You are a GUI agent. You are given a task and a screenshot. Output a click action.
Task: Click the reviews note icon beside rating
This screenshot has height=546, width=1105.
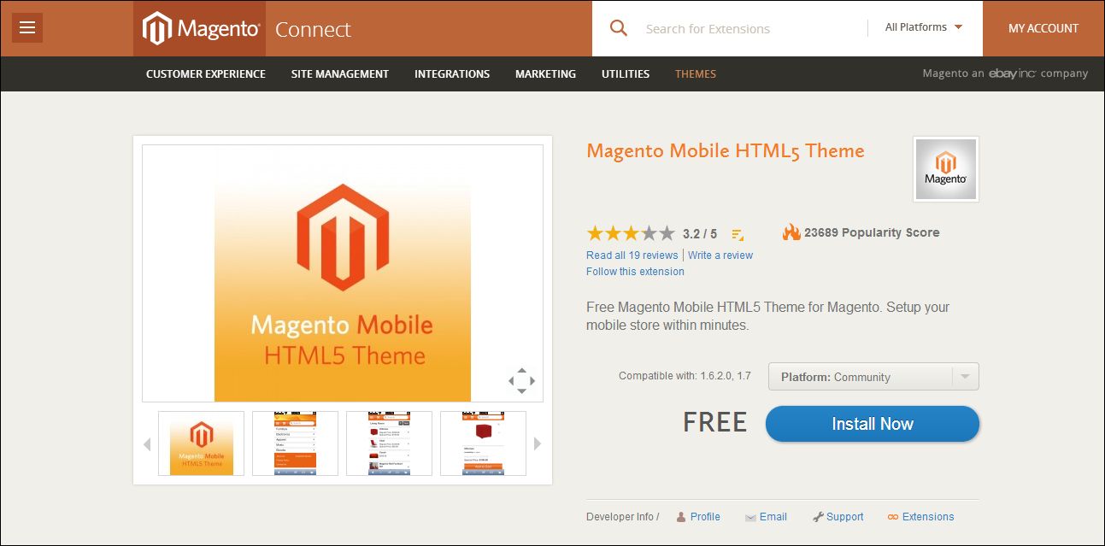pos(738,234)
